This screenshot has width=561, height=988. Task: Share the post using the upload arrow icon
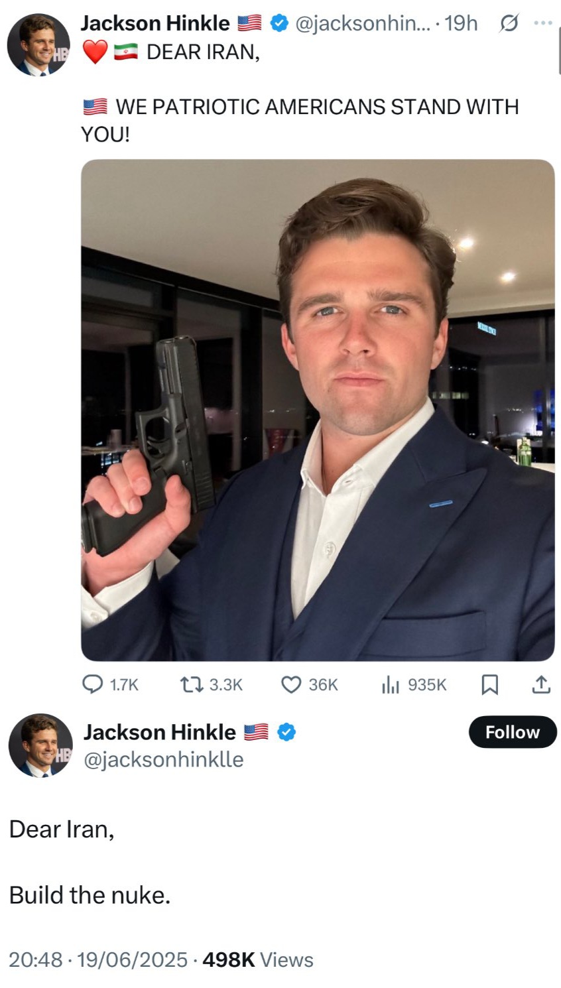541,684
